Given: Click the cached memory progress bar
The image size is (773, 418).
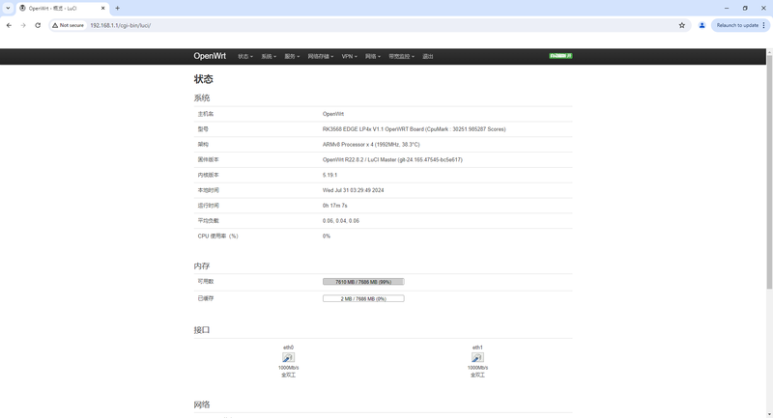Looking at the screenshot, I should click(x=363, y=298).
